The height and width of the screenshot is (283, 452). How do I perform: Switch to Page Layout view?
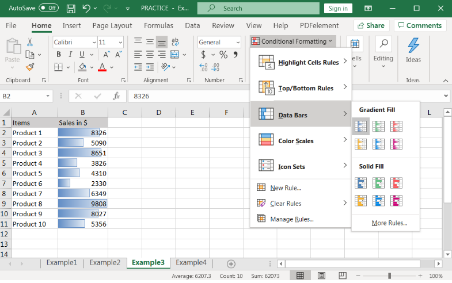321,276
